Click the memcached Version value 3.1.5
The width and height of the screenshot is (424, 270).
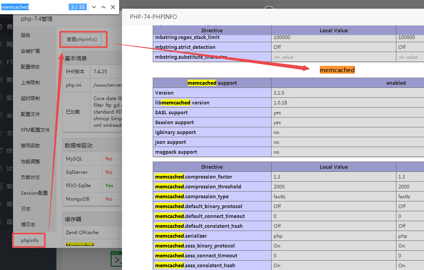[279, 93]
